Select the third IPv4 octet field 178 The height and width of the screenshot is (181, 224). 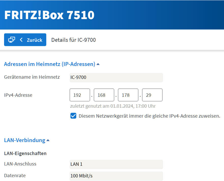(x=128, y=95)
